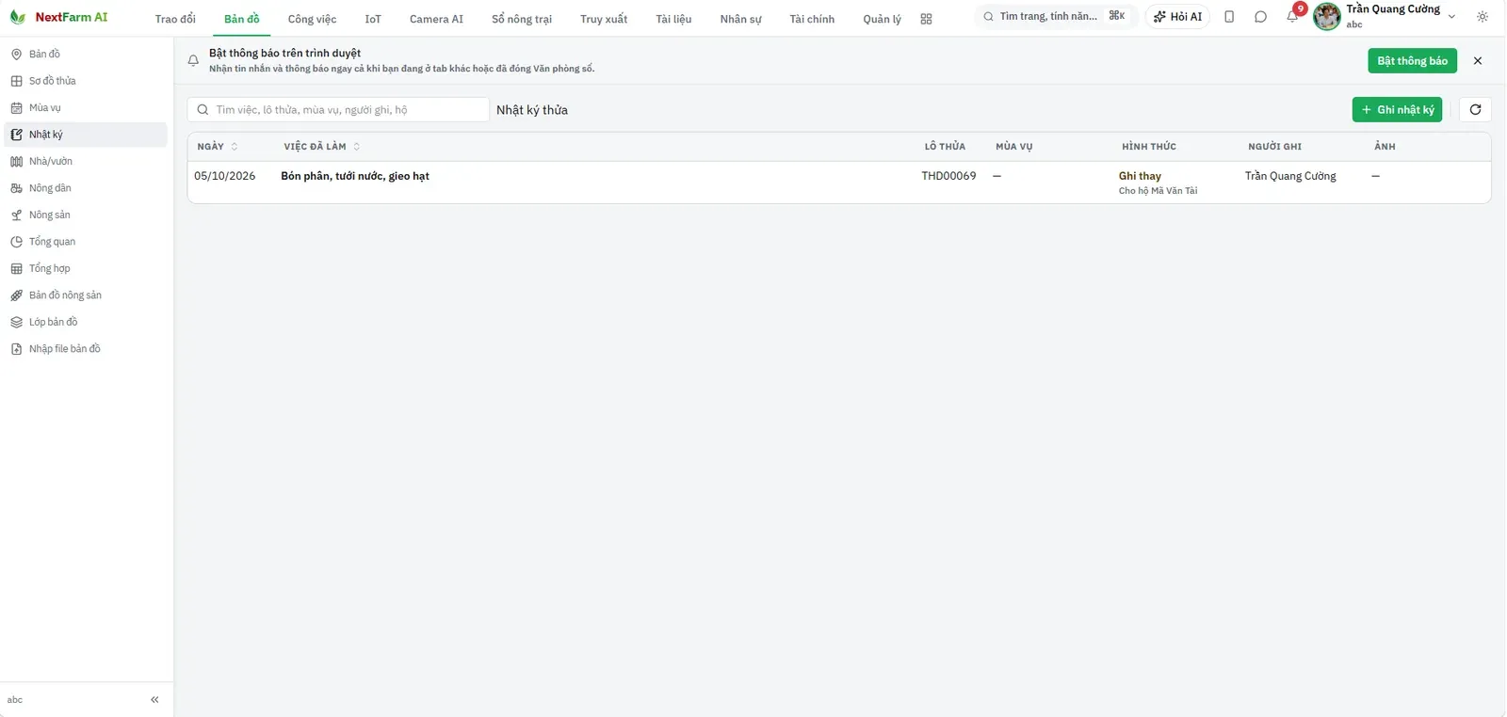Click the Bật thông báo button
Screen dimensions: 1507x717
1412,61
